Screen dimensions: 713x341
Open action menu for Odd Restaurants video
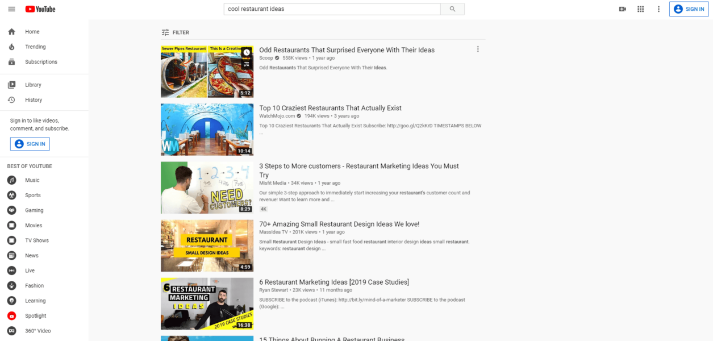coord(478,49)
